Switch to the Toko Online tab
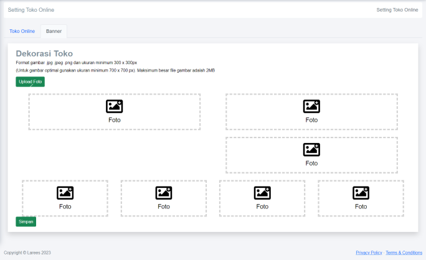This screenshot has width=426, height=260. [x=22, y=31]
